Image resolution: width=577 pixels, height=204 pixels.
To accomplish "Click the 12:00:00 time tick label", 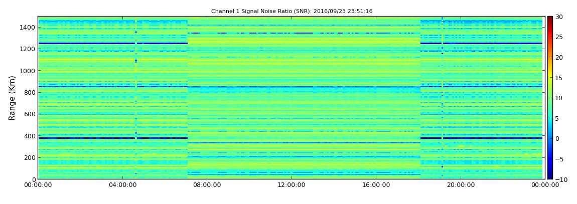I will tap(291, 185).
